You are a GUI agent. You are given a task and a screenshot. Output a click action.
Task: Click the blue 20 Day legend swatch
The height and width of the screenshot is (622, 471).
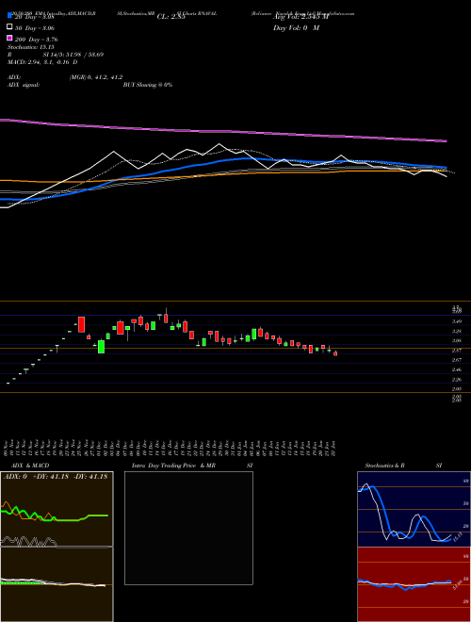pyautogui.click(x=9, y=16)
